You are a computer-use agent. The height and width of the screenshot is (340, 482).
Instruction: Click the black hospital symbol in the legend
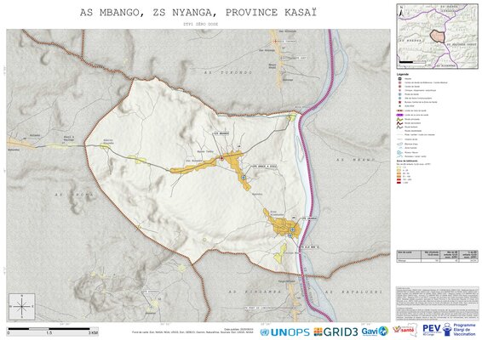[x=400, y=78]
